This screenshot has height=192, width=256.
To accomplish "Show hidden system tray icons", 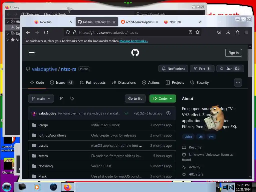I will pyautogui.click(x=218, y=187).
